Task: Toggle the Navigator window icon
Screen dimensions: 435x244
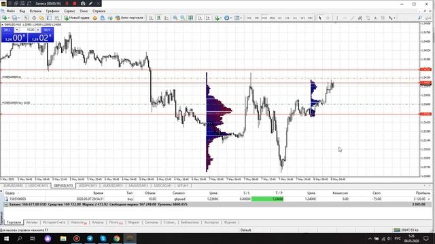Action: (41, 18)
